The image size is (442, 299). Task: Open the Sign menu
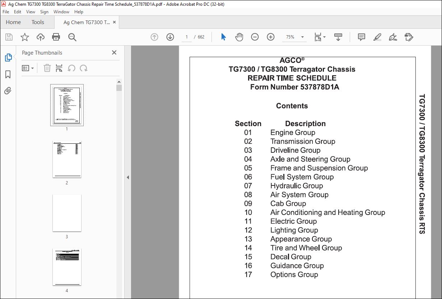point(44,12)
